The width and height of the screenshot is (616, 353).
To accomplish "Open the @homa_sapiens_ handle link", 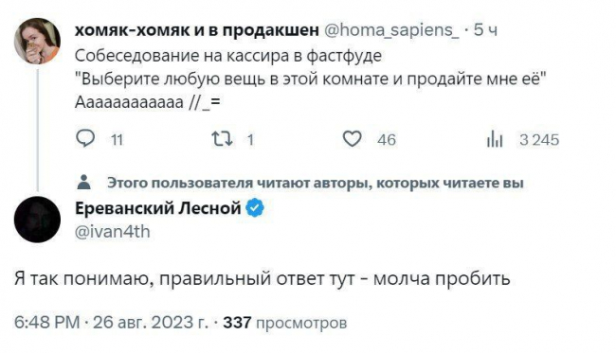I will point(392,30).
